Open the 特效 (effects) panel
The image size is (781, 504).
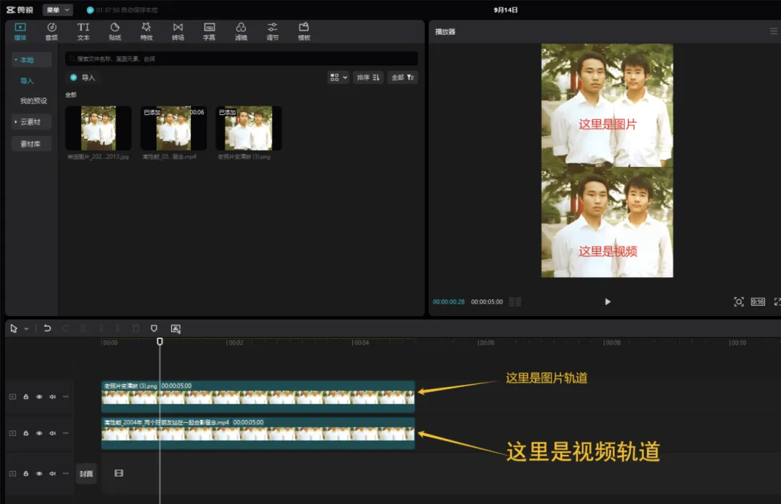click(146, 31)
